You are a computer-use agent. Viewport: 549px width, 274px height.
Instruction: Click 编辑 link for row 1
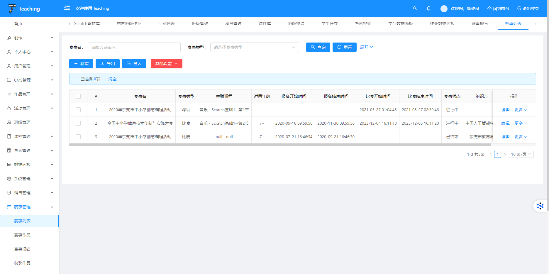coord(505,110)
